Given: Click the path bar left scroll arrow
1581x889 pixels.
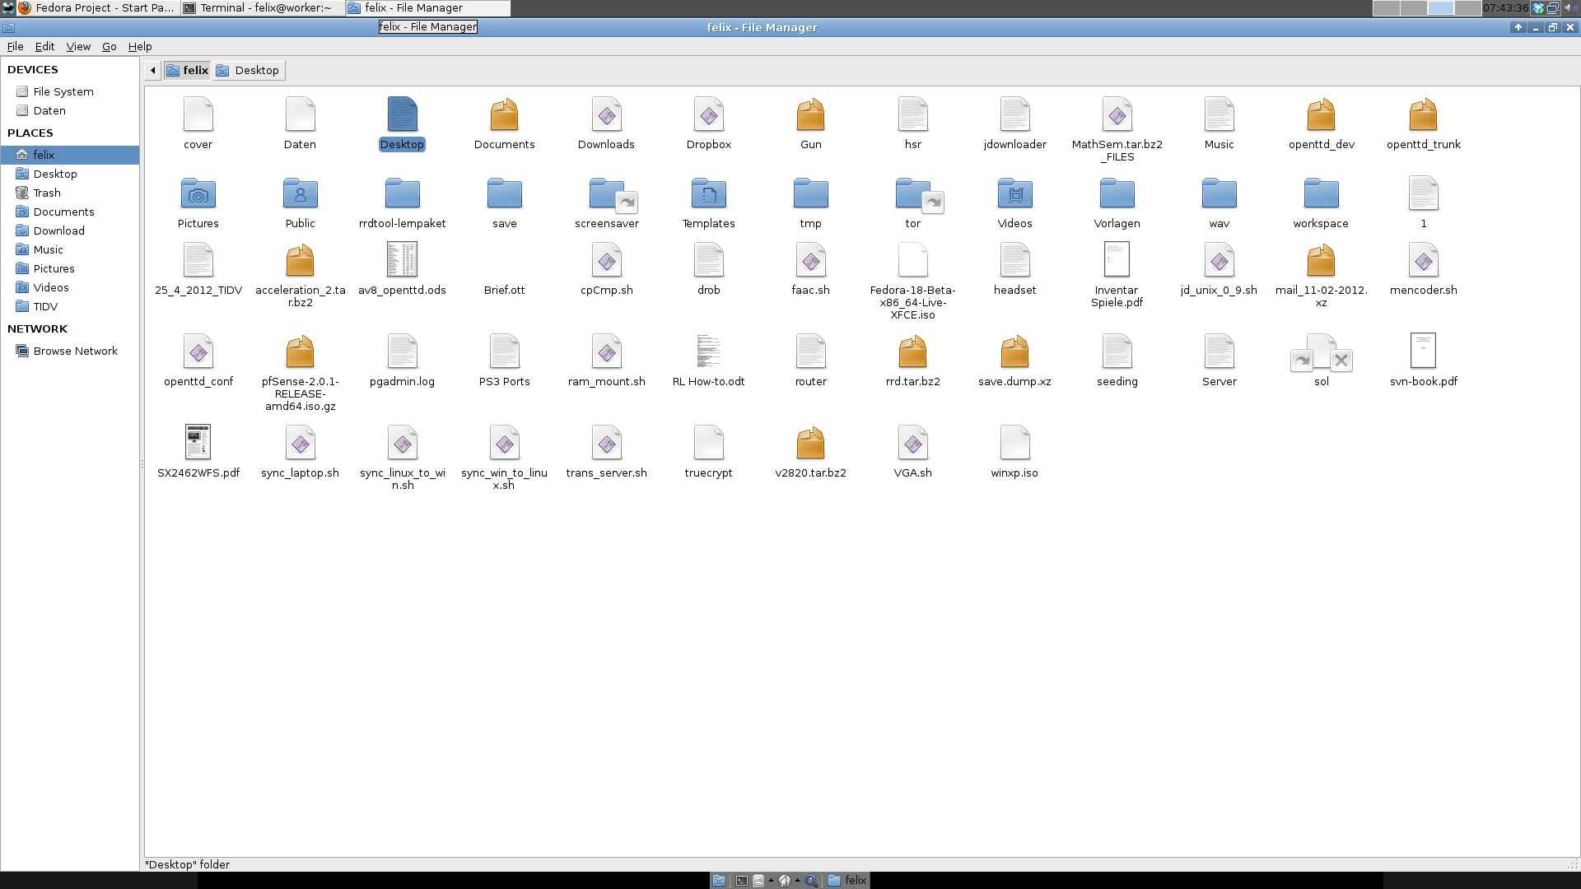Looking at the screenshot, I should point(152,71).
